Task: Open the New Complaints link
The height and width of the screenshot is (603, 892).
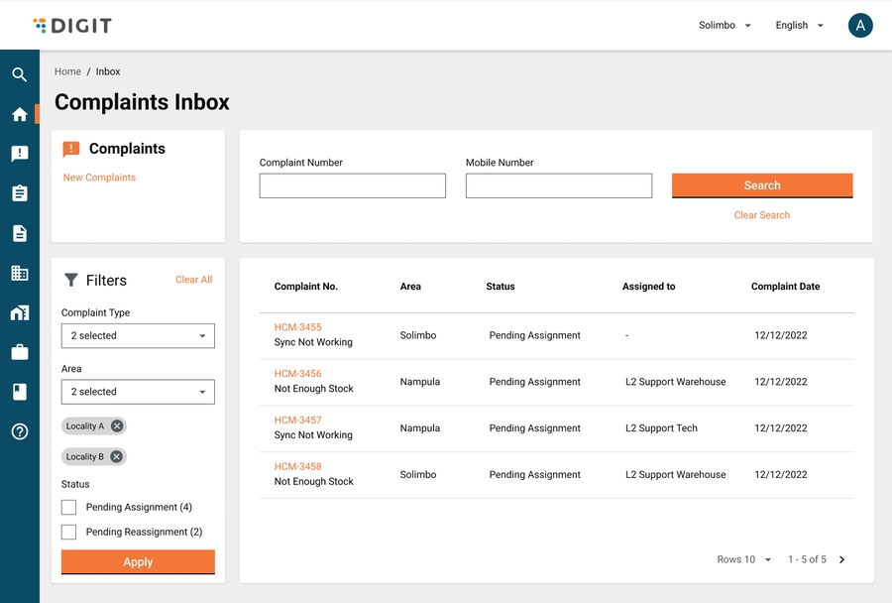Action: pyautogui.click(x=99, y=178)
